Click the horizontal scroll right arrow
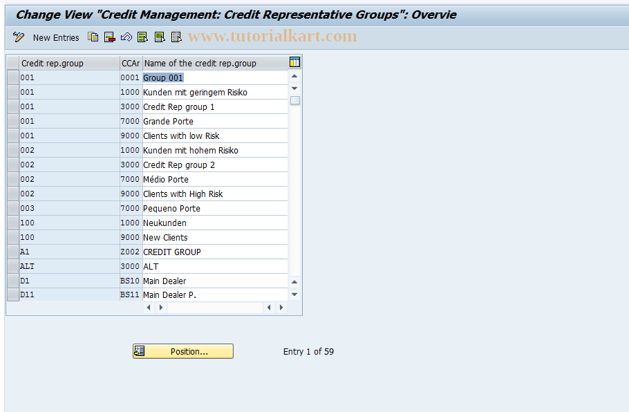The width and height of the screenshot is (629, 412). [281, 308]
